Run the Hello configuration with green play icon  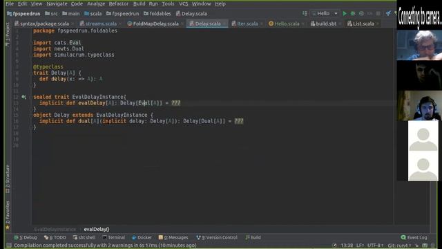pos(345,14)
